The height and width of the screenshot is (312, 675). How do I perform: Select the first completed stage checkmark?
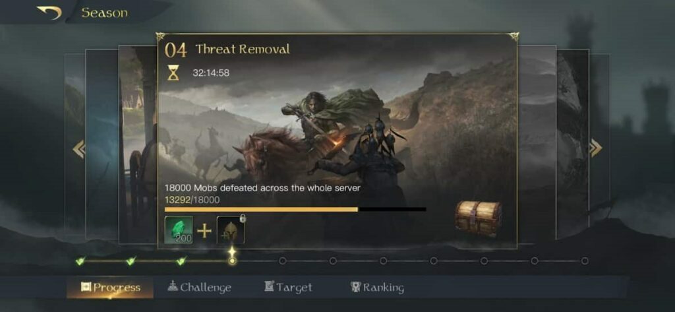80,261
